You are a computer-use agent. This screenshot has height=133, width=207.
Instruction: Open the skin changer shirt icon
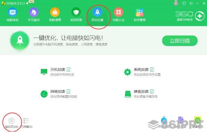tap(184, 3)
